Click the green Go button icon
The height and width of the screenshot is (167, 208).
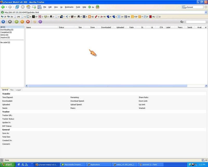point(89,7)
